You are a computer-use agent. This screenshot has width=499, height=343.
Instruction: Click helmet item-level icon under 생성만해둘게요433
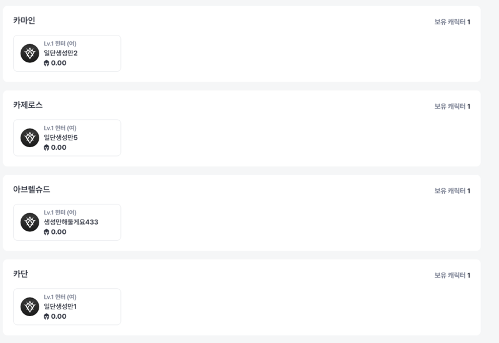pos(46,232)
